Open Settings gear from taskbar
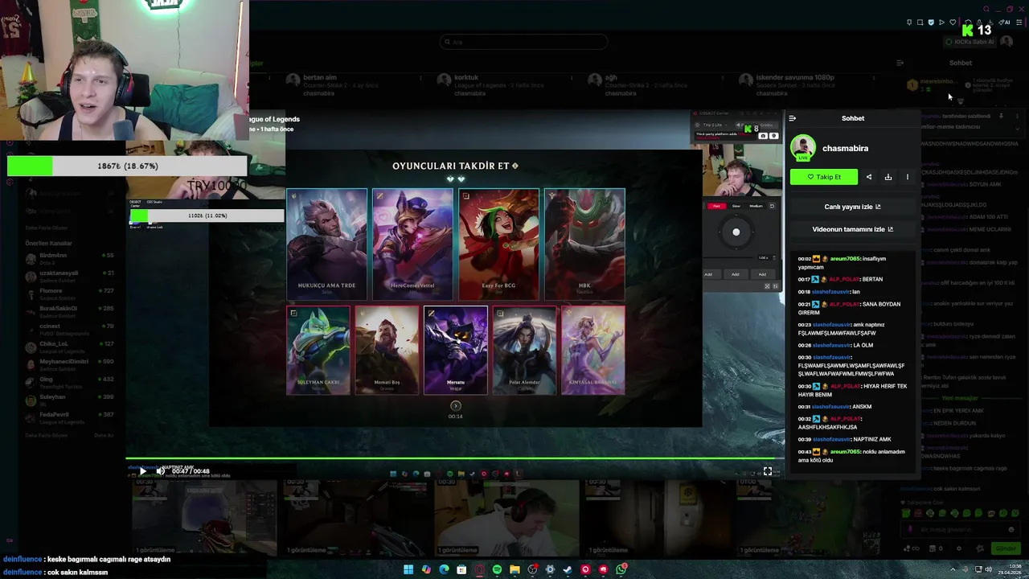Viewport: 1029px width, 579px height. [550, 570]
